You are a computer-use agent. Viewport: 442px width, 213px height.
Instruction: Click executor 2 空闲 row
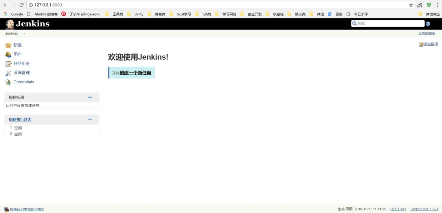[x=52, y=134]
